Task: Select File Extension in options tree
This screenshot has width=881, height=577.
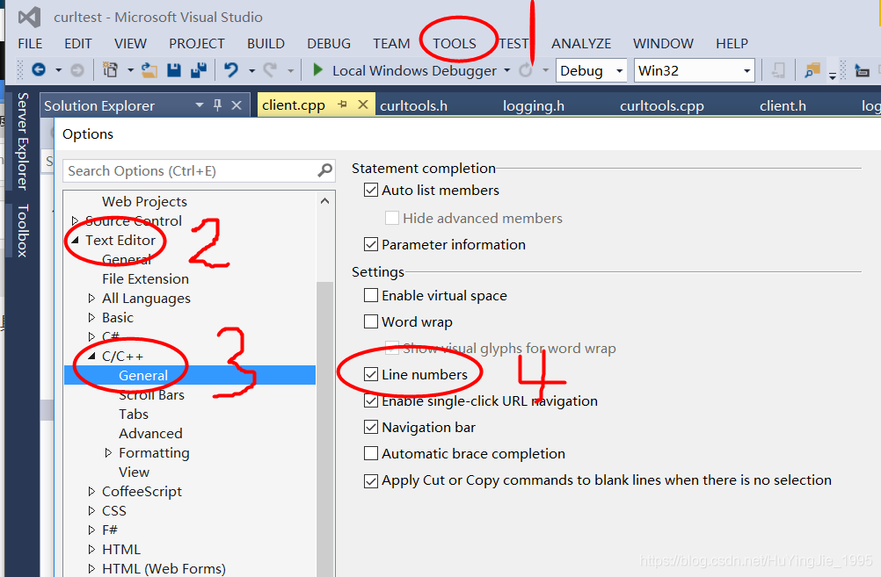Action: coord(145,279)
